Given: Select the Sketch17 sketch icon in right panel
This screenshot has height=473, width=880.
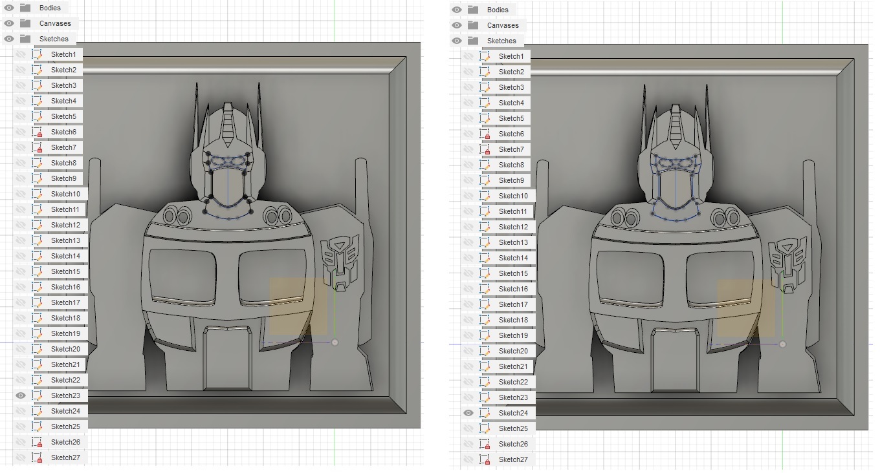Looking at the screenshot, I should (x=485, y=304).
